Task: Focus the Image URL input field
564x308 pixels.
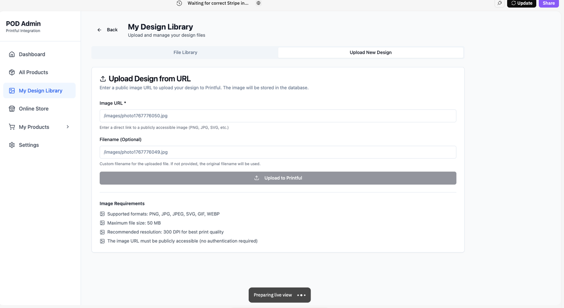Action: click(278, 115)
